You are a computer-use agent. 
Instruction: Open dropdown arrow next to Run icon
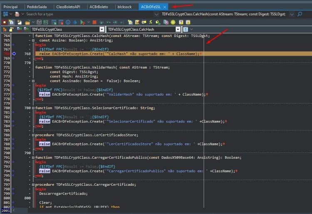coord(88,22)
